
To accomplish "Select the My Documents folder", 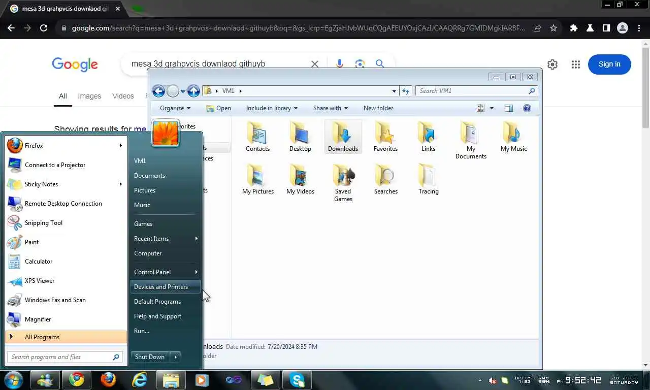I will pyautogui.click(x=471, y=140).
